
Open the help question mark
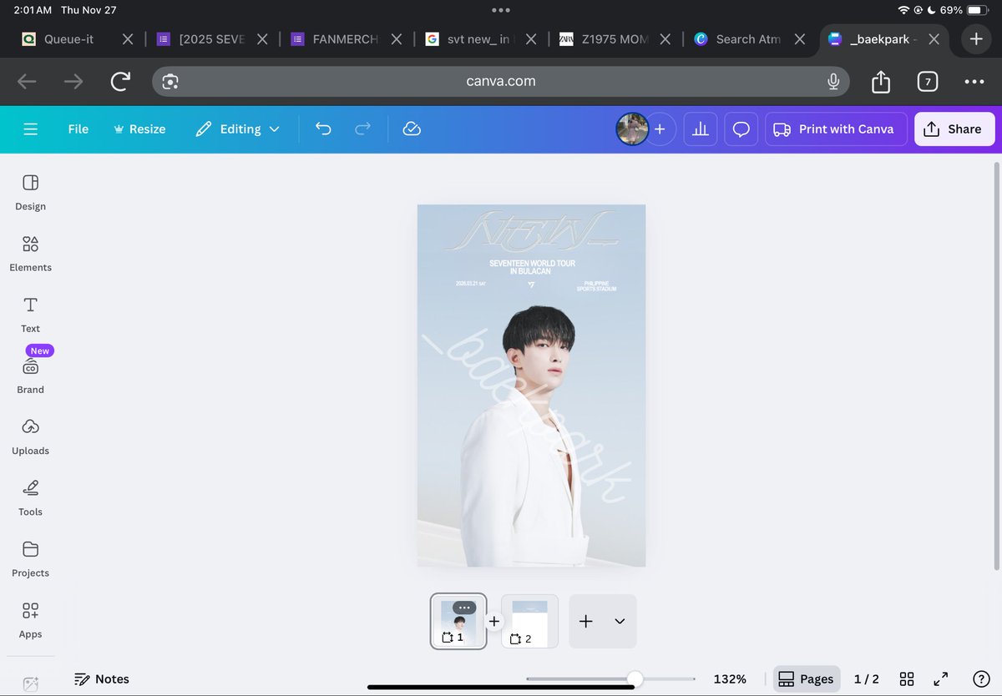(x=982, y=678)
